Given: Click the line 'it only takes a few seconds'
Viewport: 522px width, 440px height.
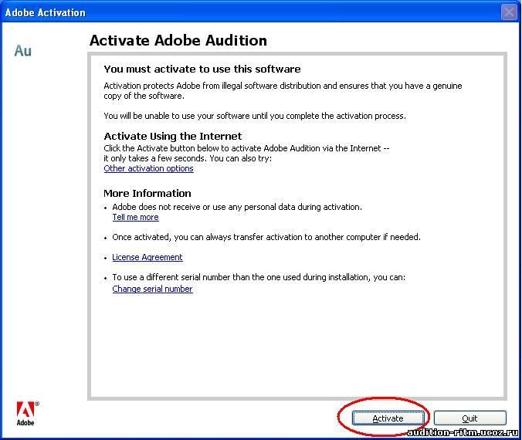Looking at the screenshot, I should click(x=188, y=158).
